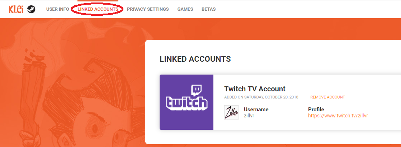The width and height of the screenshot is (401, 147).
Task: Click the Twitch wordmark logo
Action: click(187, 103)
